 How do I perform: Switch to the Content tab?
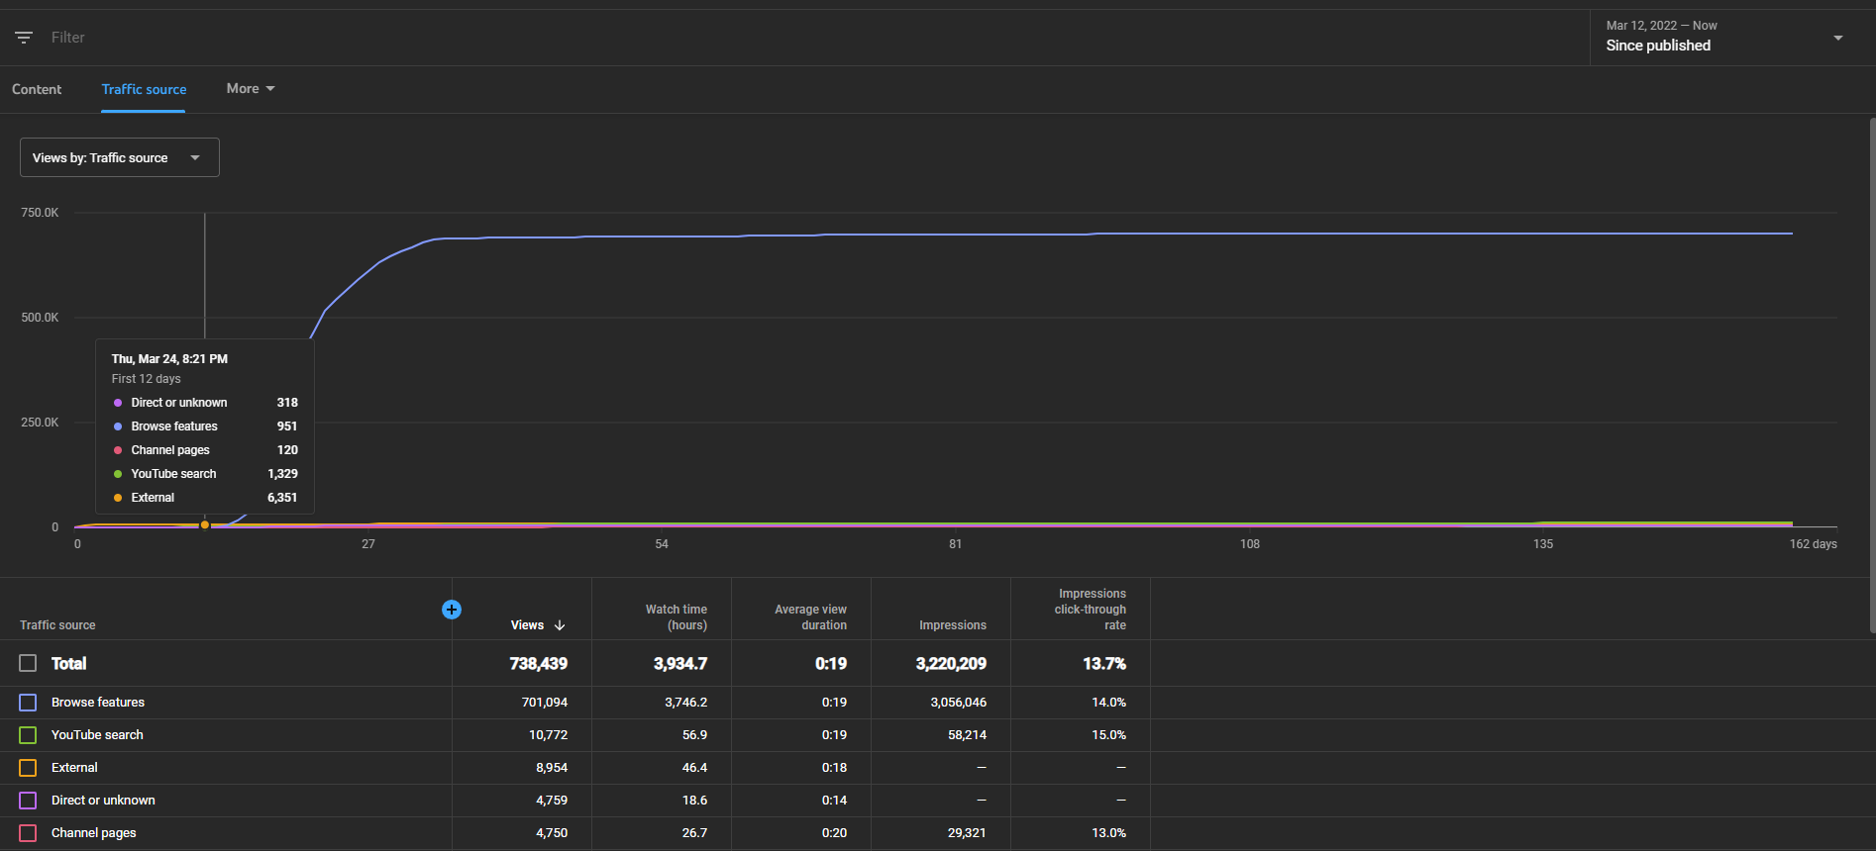coord(37,89)
